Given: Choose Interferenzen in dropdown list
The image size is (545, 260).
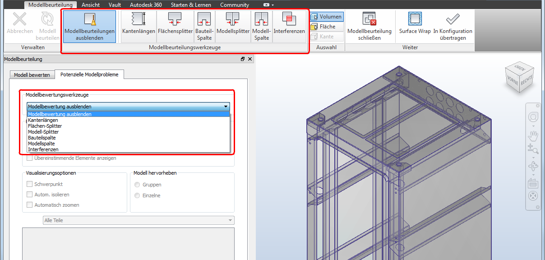Looking at the screenshot, I should coord(128,149).
